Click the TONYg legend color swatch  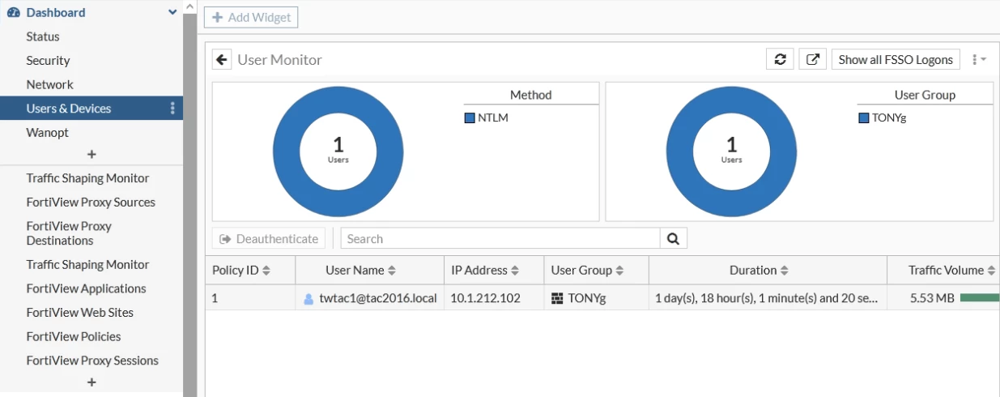click(x=863, y=118)
